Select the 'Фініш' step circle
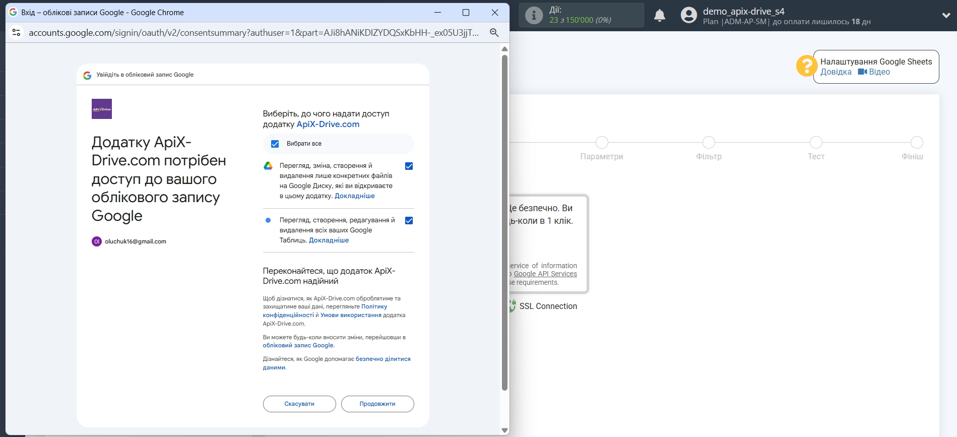 [917, 143]
